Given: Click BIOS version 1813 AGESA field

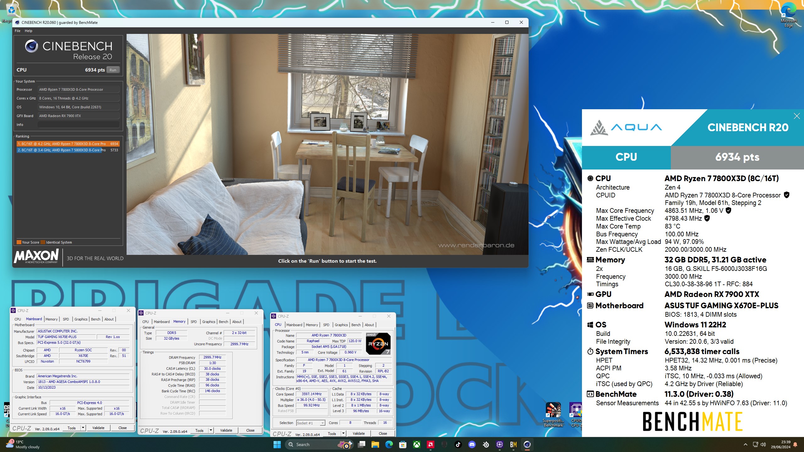Looking at the screenshot, I should point(83,382).
